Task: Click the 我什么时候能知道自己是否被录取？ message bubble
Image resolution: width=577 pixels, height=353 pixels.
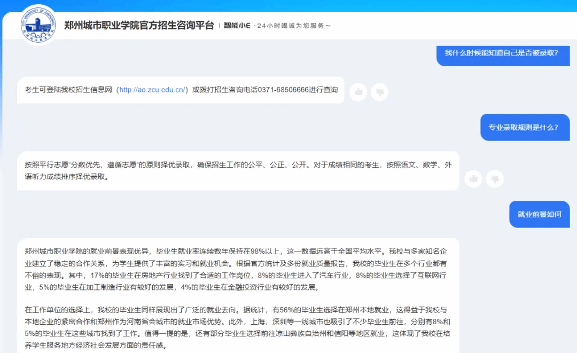Action: pos(501,53)
